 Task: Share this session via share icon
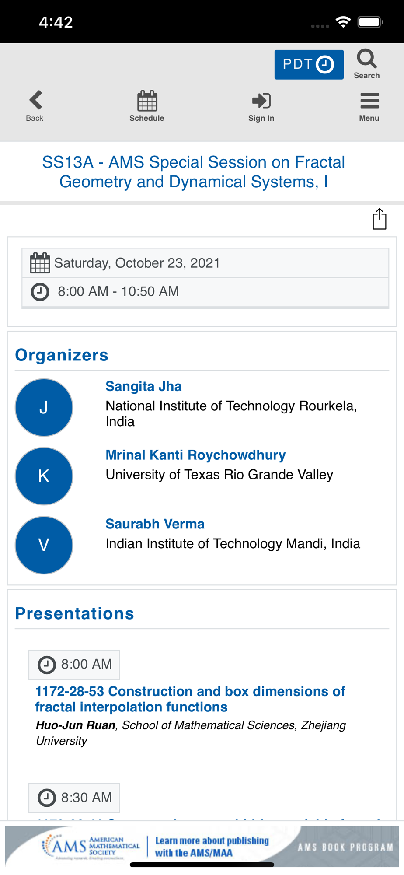tap(379, 219)
